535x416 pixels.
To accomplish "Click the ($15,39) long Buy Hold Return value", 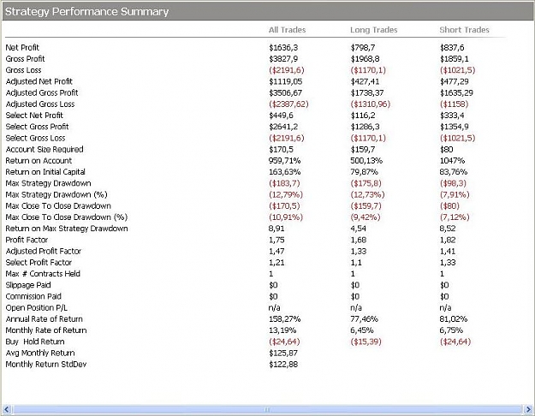I will click(x=366, y=342).
